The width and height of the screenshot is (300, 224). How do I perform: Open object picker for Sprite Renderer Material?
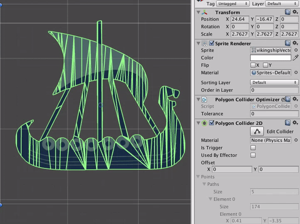(x=296, y=73)
